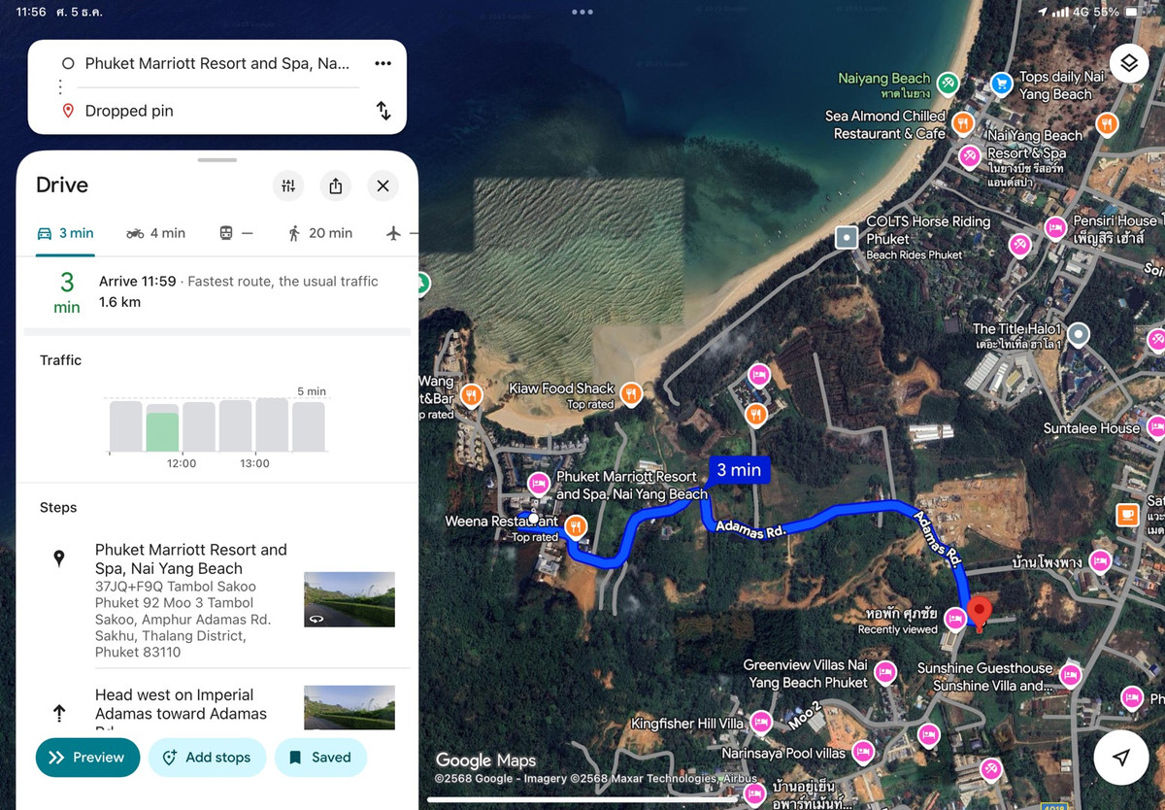
Task: Open the Kiaw Food Shack restaurant pin
Action: pos(631,395)
